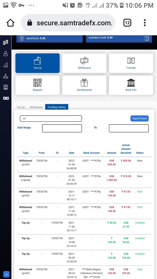157x279 pixels.
Task: Select the Funding History tab
Action: 57,107
